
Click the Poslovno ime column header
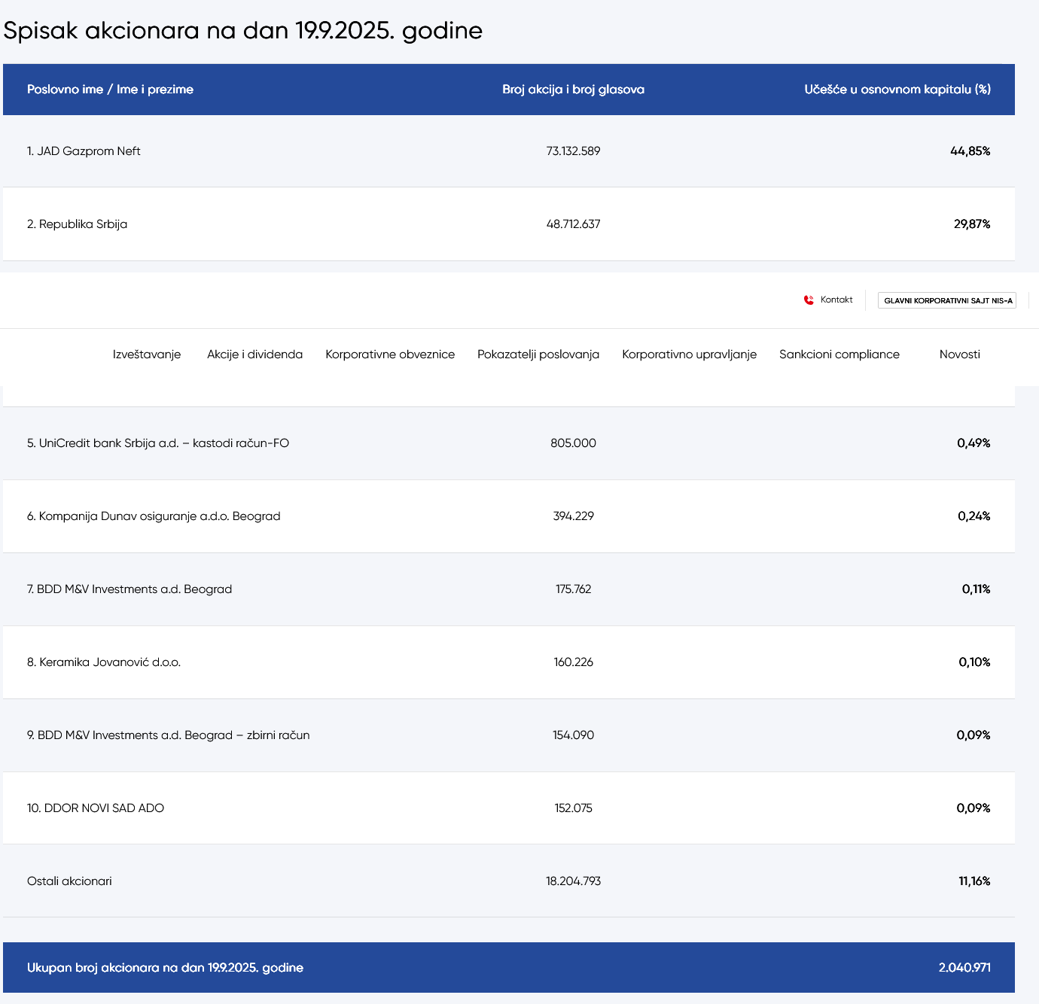point(110,90)
